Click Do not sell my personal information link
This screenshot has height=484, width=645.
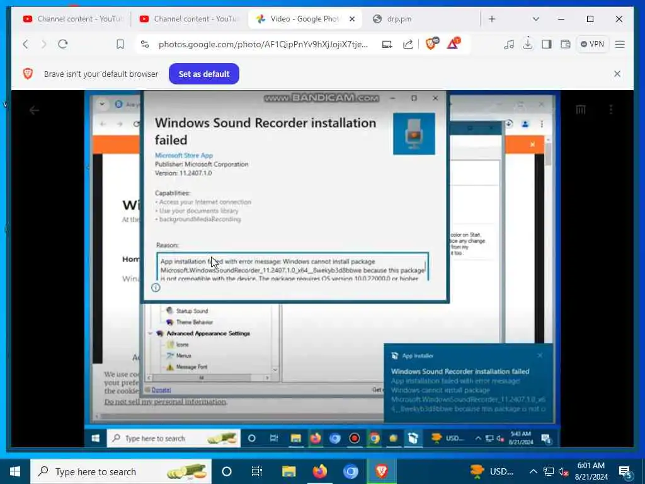point(165,401)
